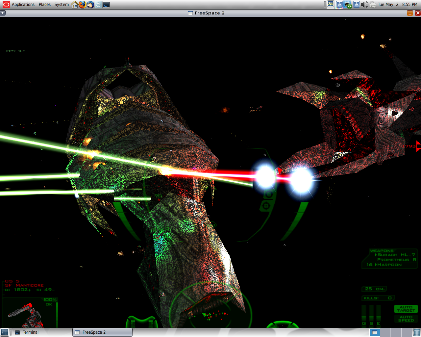The image size is (421, 337).
Task: Click the volume speaker icon
Action: click(x=364, y=4)
